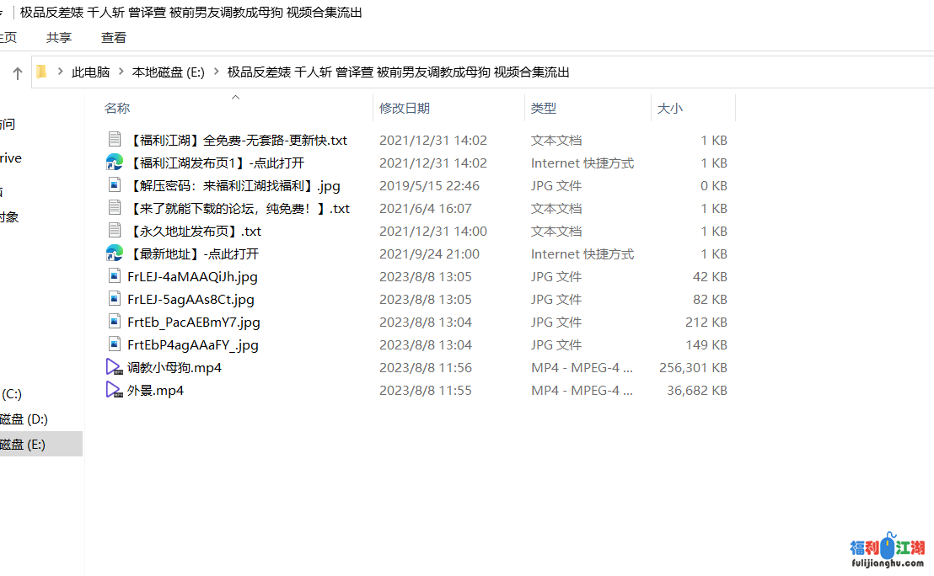This screenshot has width=934, height=576.
Task: Select the 磁盘 (D:) drive in navigation pane
Action: (24, 419)
